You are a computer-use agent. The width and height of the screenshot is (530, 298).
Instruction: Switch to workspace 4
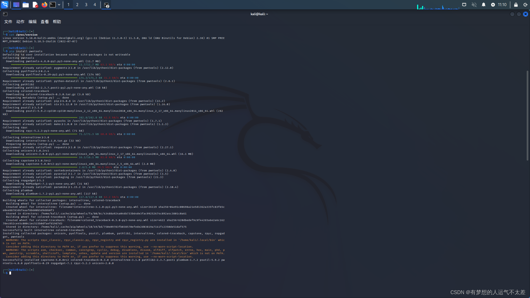[95, 5]
